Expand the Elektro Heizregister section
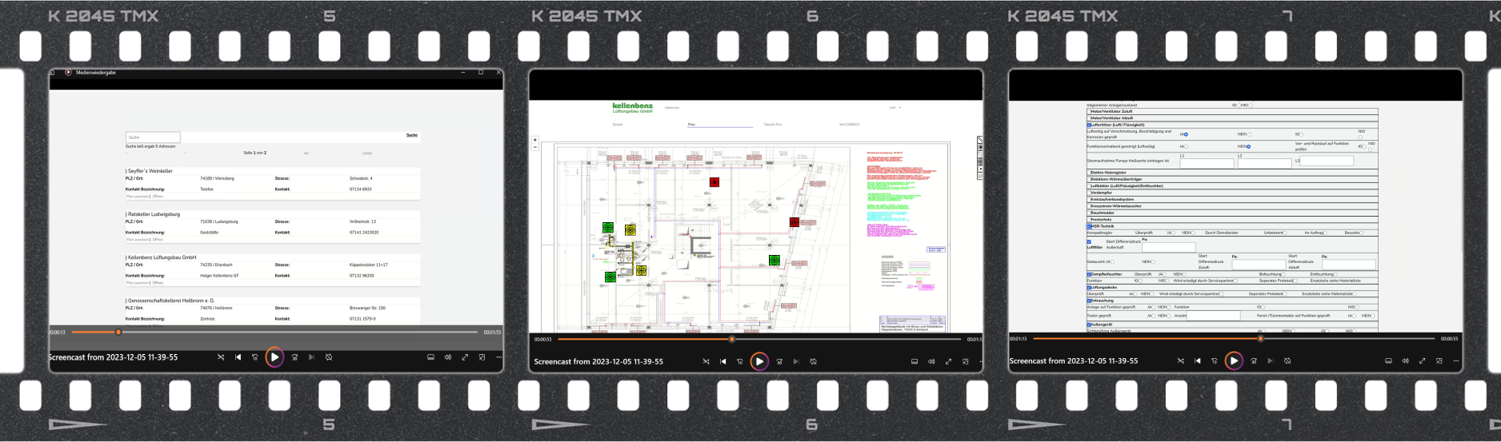Image resolution: width=1501 pixels, height=442 pixels. [1108, 172]
